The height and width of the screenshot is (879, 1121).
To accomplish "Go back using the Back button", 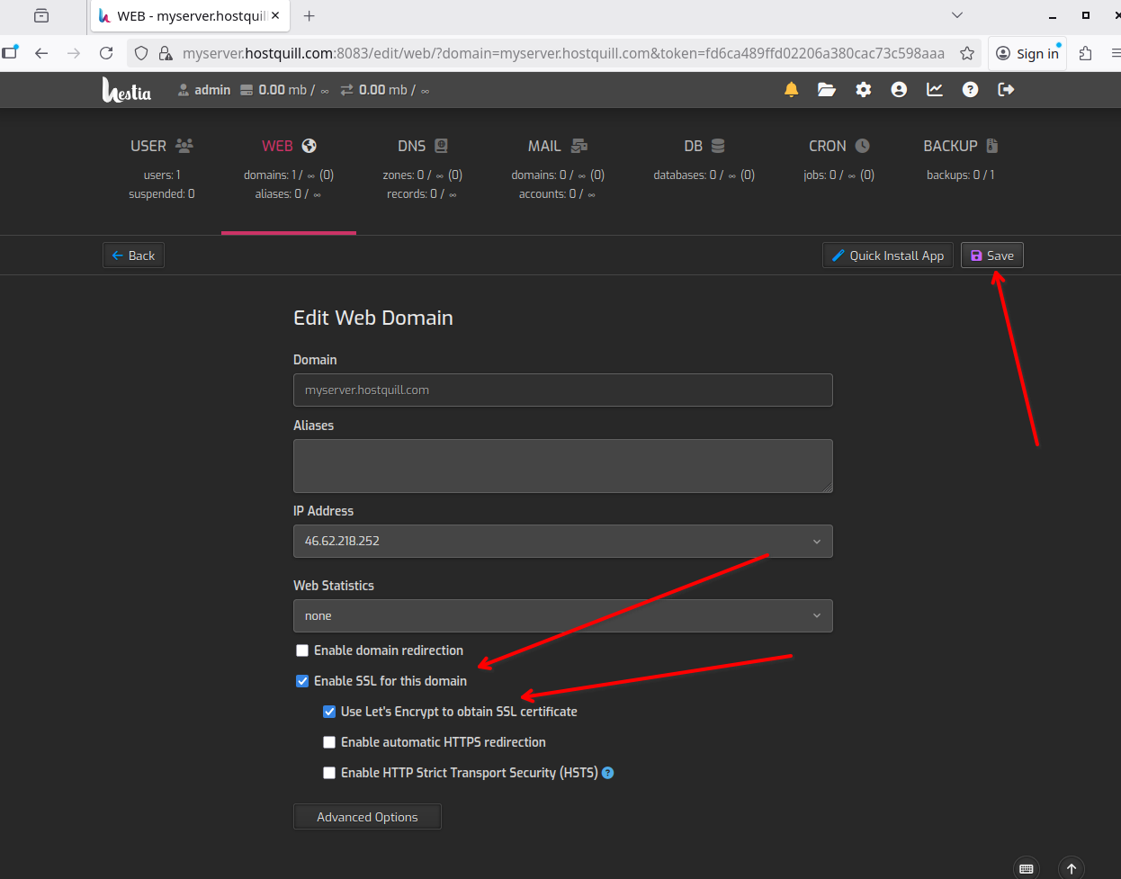I will tap(133, 255).
